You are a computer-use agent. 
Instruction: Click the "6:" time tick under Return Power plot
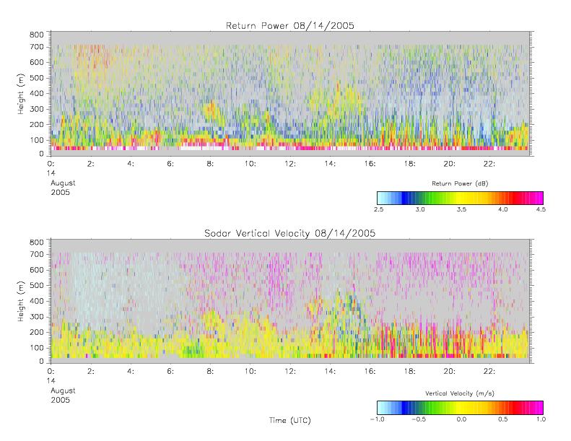point(170,164)
